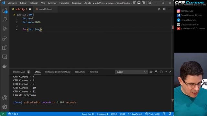Switch to CONSOLE DE DEPURAÇÃO tab
Image resolution: width=207 pixels, height=116 pixels.
tap(58, 72)
